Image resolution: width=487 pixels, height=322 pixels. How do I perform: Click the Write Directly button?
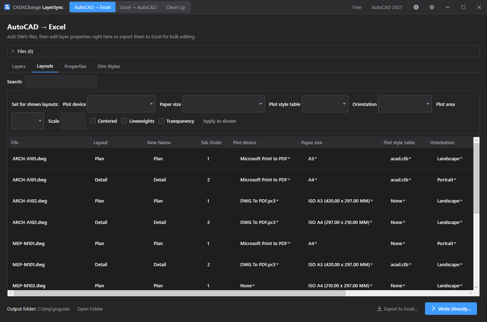coord(451,309)
